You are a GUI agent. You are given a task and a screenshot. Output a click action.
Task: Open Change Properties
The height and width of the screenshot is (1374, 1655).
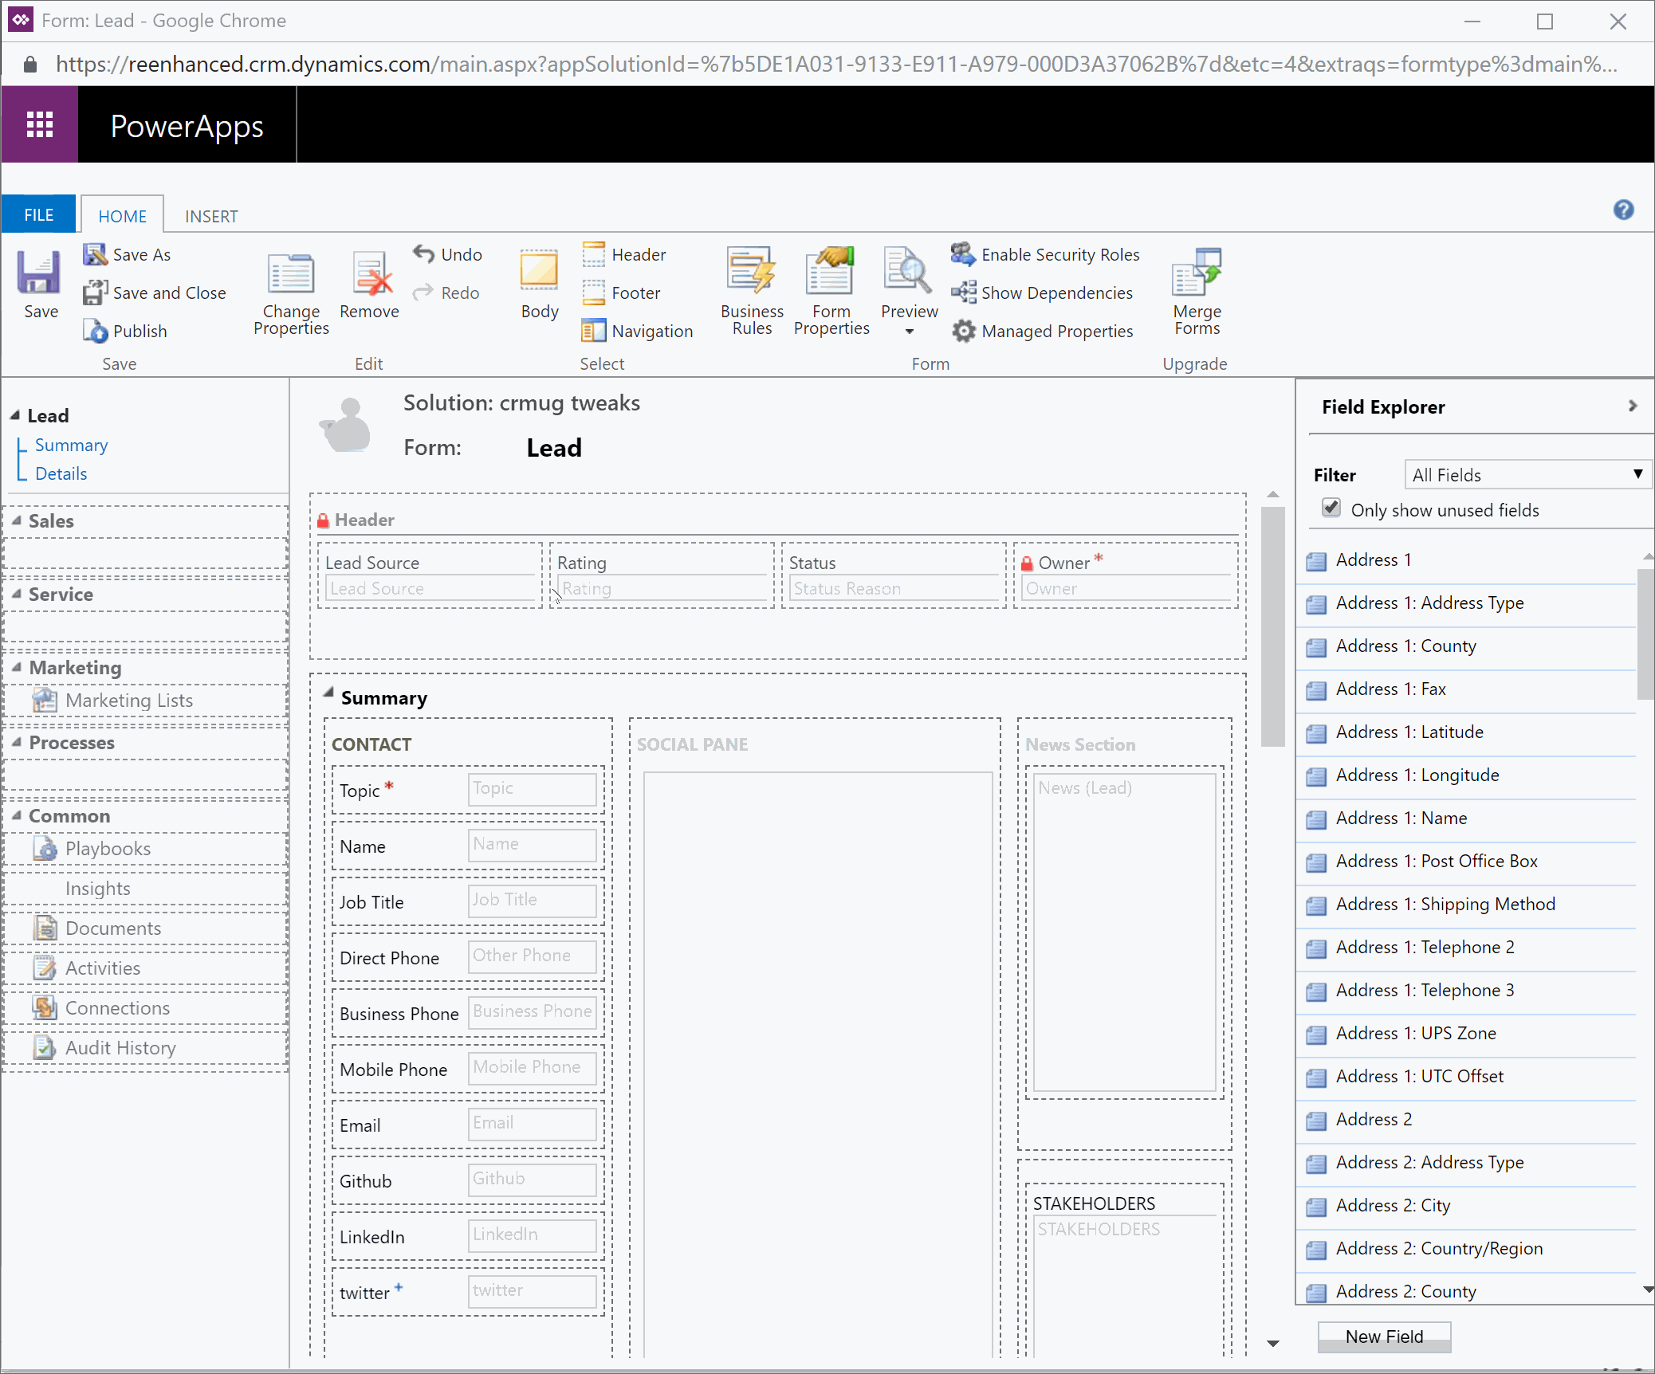pos(291,293)
